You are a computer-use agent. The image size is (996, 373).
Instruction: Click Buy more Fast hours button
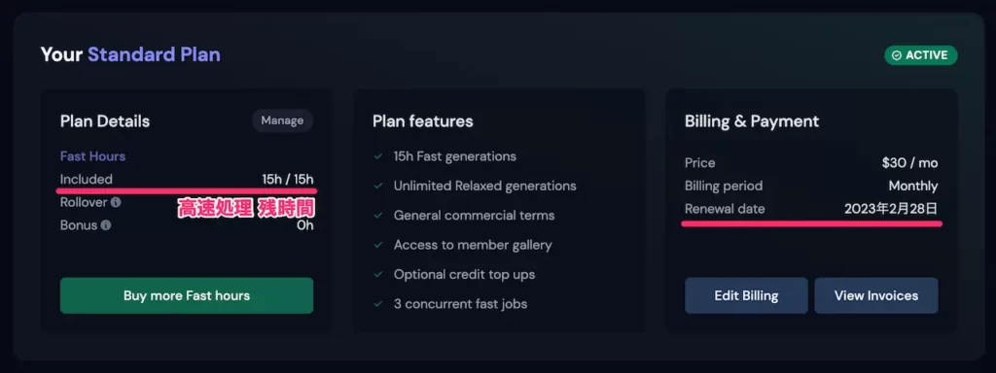[x=187, y=295]
